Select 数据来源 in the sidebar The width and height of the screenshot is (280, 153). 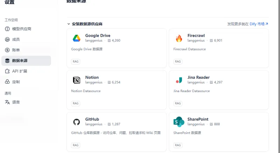(x=26, y=61)
